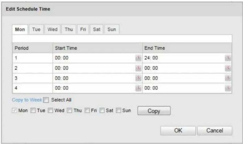Screen dimensions: 243x144
Task: Check the Select All checkbox
Action: tap(46, 100)
